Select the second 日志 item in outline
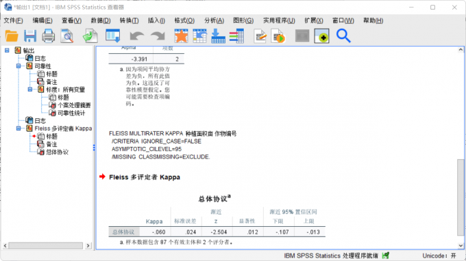 [x=40, y=120]
